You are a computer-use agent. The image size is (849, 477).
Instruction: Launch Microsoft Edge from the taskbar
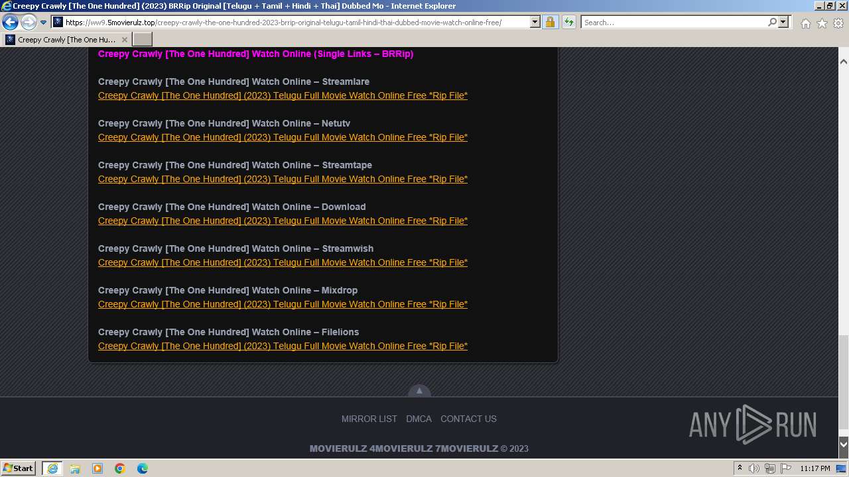(143, 468)
